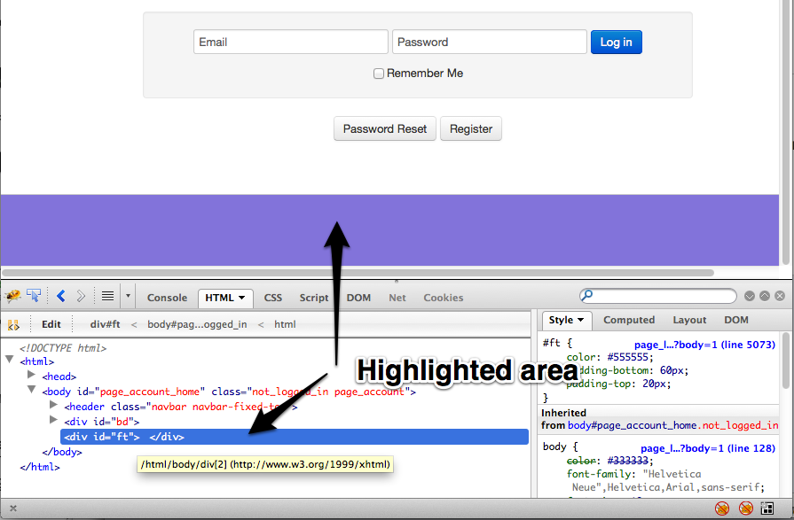Click the double-chevron icon left of Edit
The height and width of the screenshot is (520, 794).
point(14,324)
